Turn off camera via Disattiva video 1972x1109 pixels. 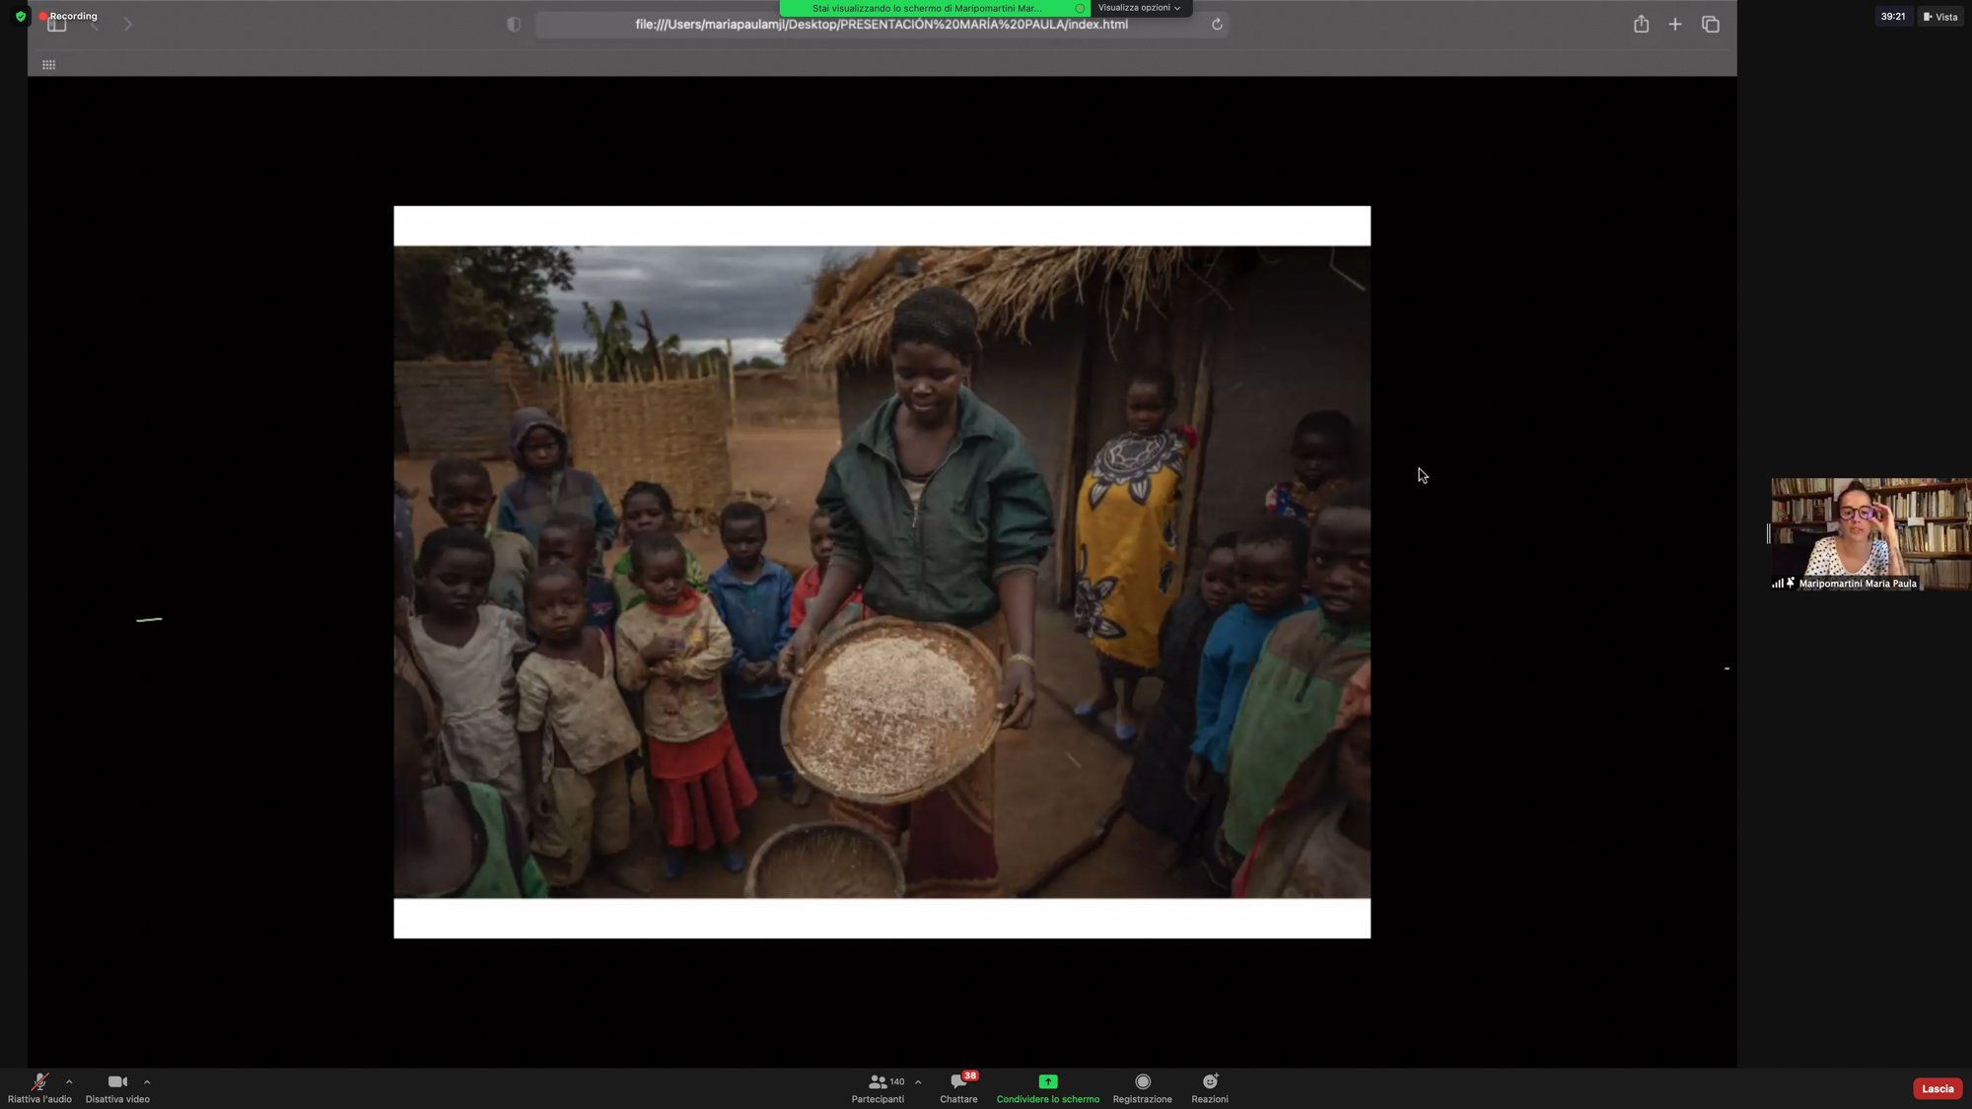point(117,1088)
